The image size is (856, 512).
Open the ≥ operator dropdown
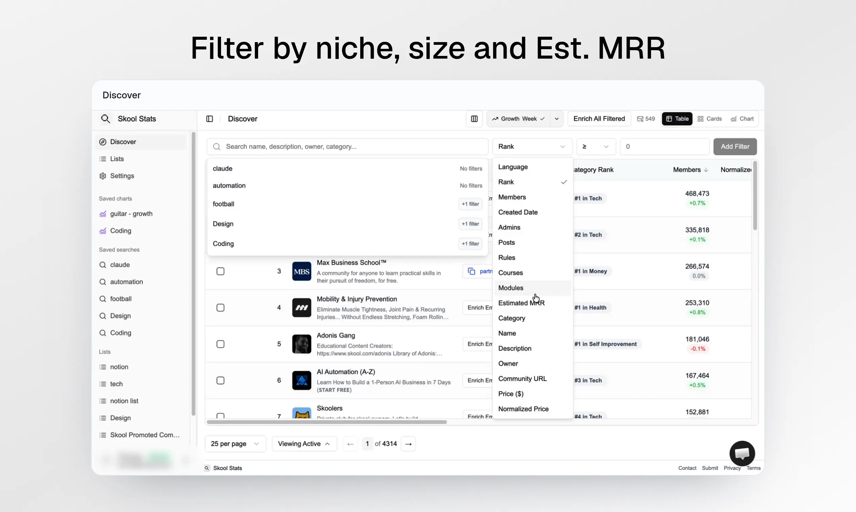pos(596,147)
